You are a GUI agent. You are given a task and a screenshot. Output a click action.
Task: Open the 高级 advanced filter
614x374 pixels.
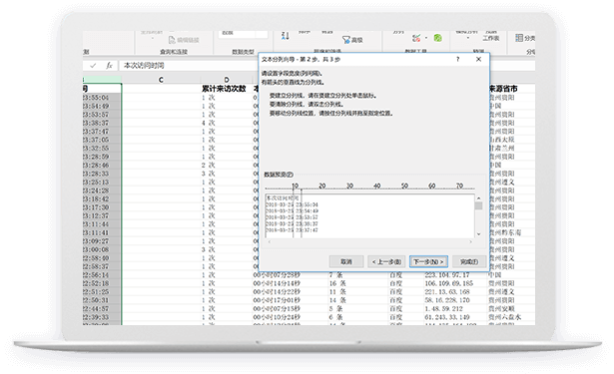point(352,40)
